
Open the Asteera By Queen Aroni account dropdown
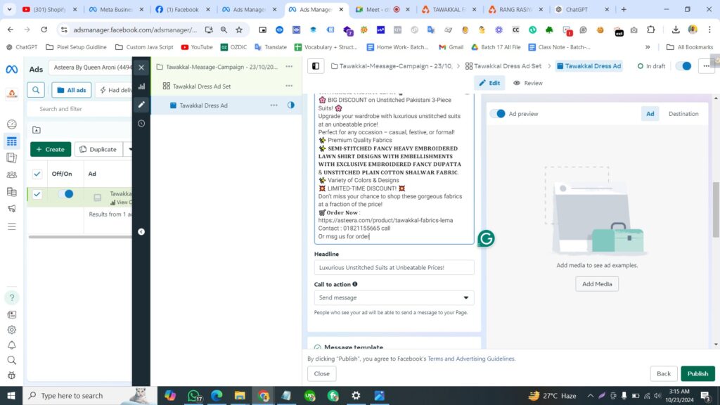coord(92,67)
